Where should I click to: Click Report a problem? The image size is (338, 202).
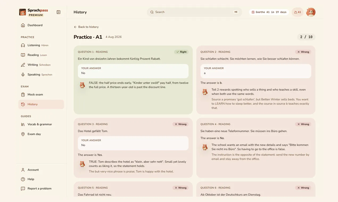pos(41,189)
